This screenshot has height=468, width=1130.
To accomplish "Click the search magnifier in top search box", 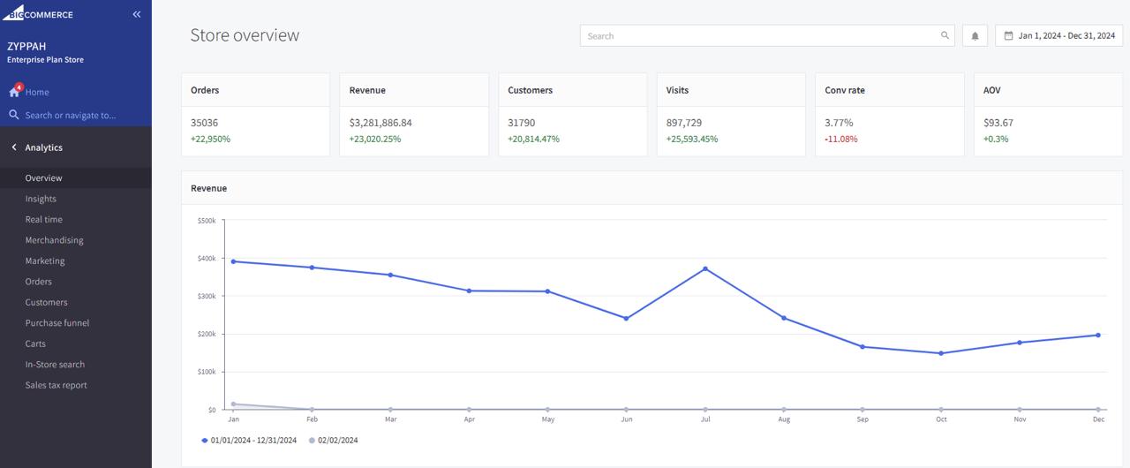I will (945, 36).
